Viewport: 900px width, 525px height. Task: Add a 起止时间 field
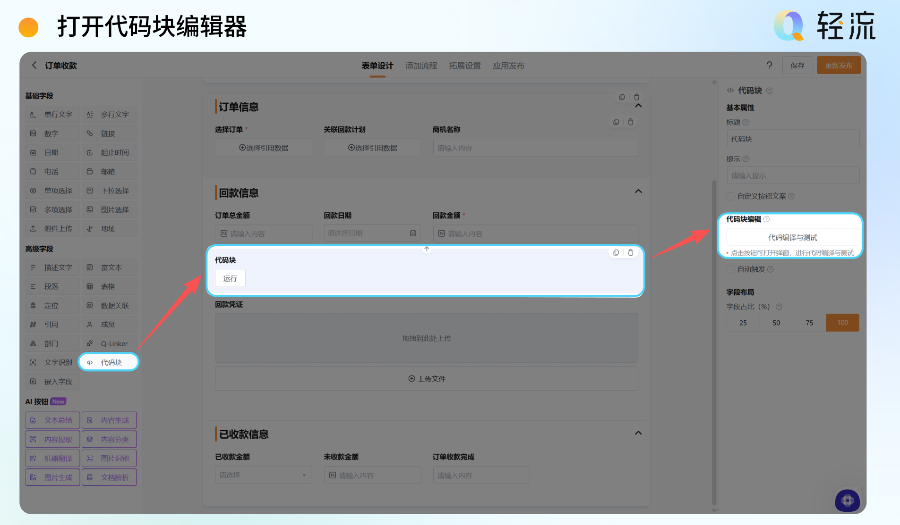(x=109, y=152)
